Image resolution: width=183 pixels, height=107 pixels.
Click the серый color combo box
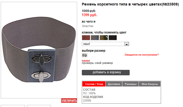coord(105,44)
